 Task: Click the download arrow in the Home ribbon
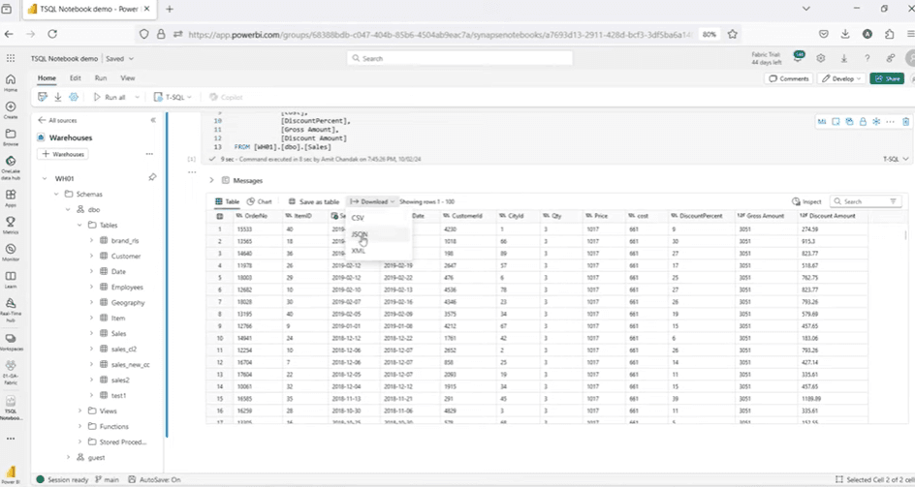58,97
